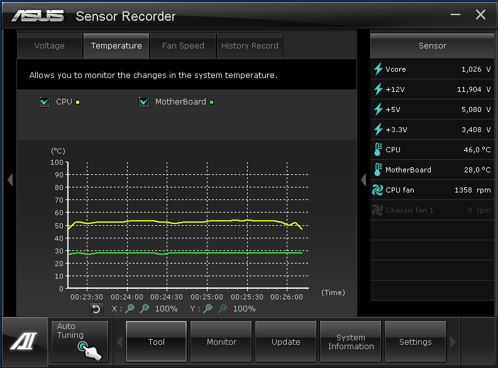Zoom in on the X axis
This screenshot has width=498, height=368.
130,308
